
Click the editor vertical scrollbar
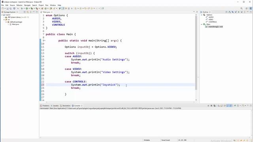tap(196, 52)
